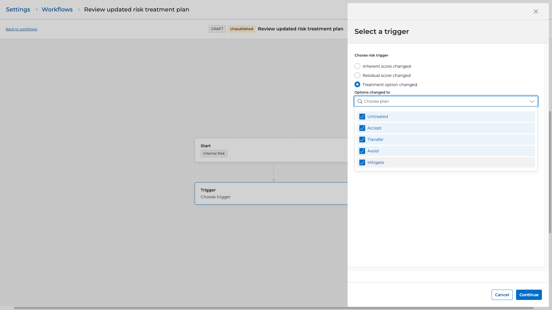
Task: Select Treatment option changed radio button
Action: 357,85
